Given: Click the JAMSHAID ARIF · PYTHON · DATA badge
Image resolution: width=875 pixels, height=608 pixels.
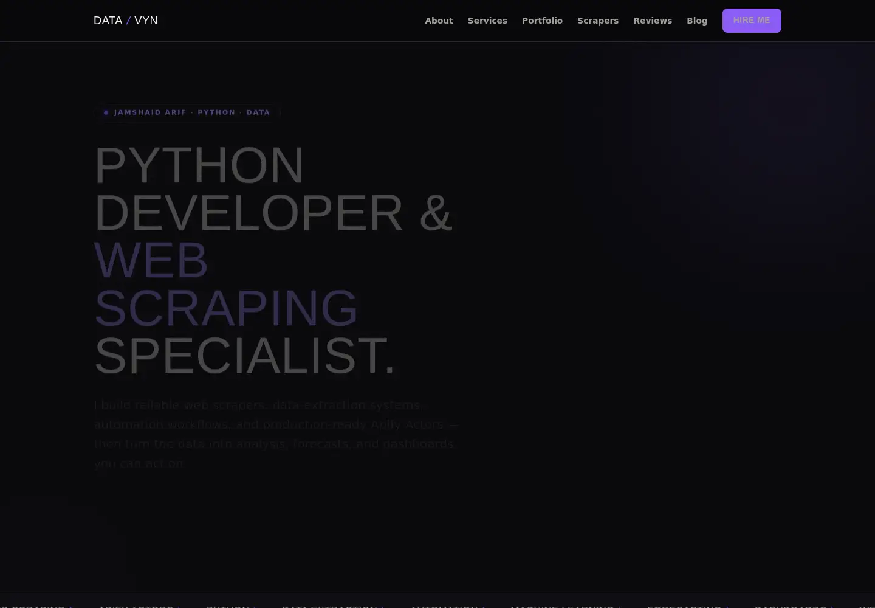Looking at the screenshot, I should coord(187,112).
